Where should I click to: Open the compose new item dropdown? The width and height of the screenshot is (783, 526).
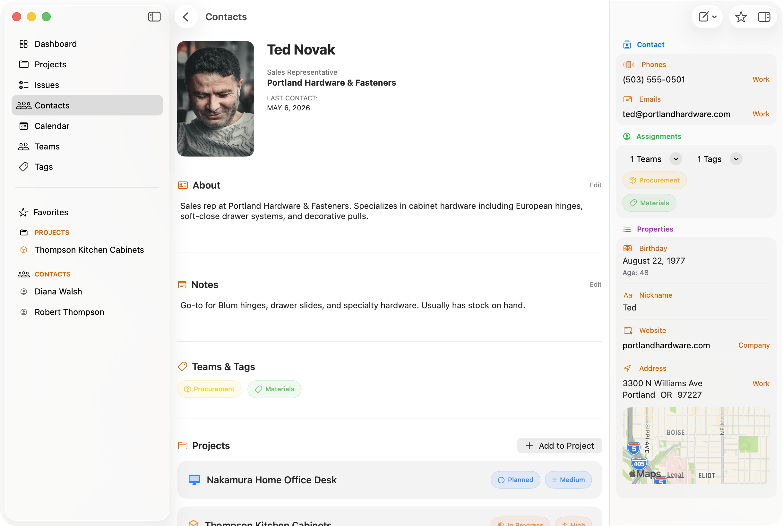tap(707, 17)
